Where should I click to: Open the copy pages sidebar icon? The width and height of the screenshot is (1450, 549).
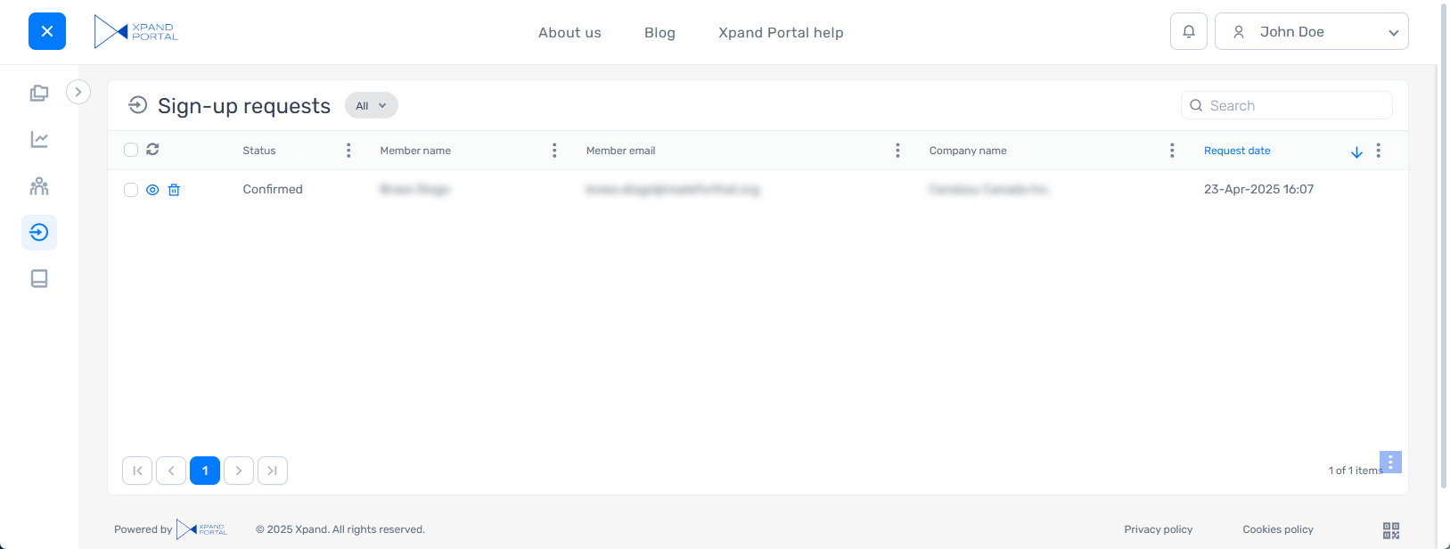click(x=39, y=94)
